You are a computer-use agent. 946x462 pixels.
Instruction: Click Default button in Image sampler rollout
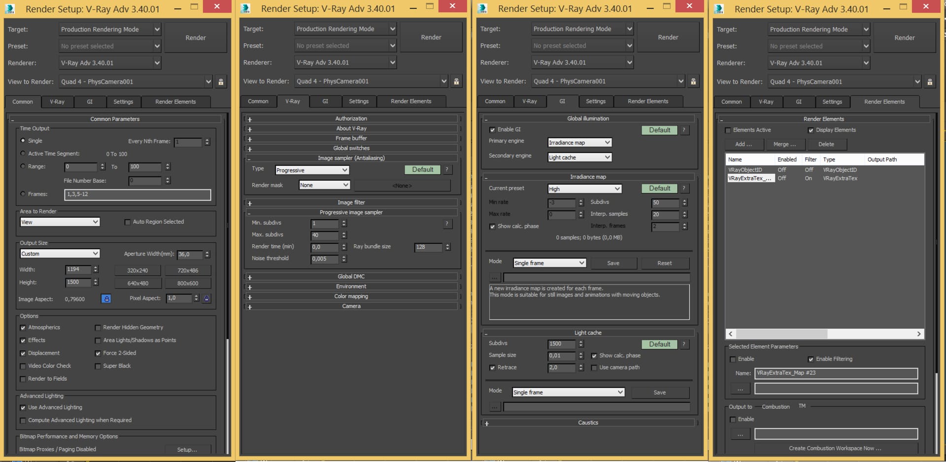click(x=422, y=169)
